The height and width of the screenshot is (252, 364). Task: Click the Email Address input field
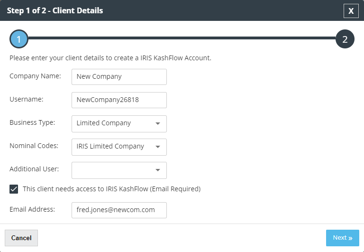(119, 210)
